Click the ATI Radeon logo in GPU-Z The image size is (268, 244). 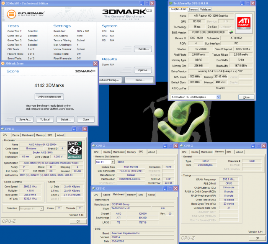click(244, 23)
